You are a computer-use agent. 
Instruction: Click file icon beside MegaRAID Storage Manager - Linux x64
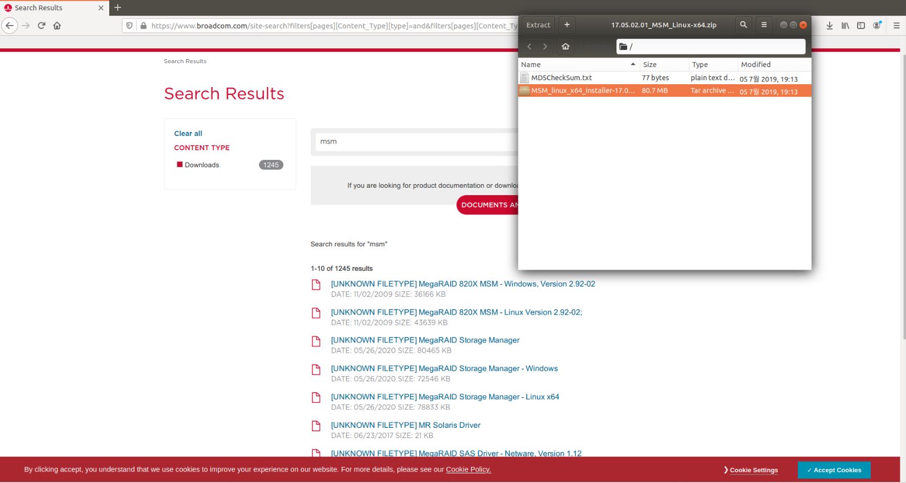(316, 397)
